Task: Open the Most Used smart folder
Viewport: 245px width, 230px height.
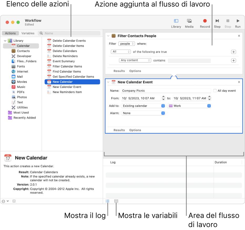Action: pyautogui.click(x=18, y=113)
